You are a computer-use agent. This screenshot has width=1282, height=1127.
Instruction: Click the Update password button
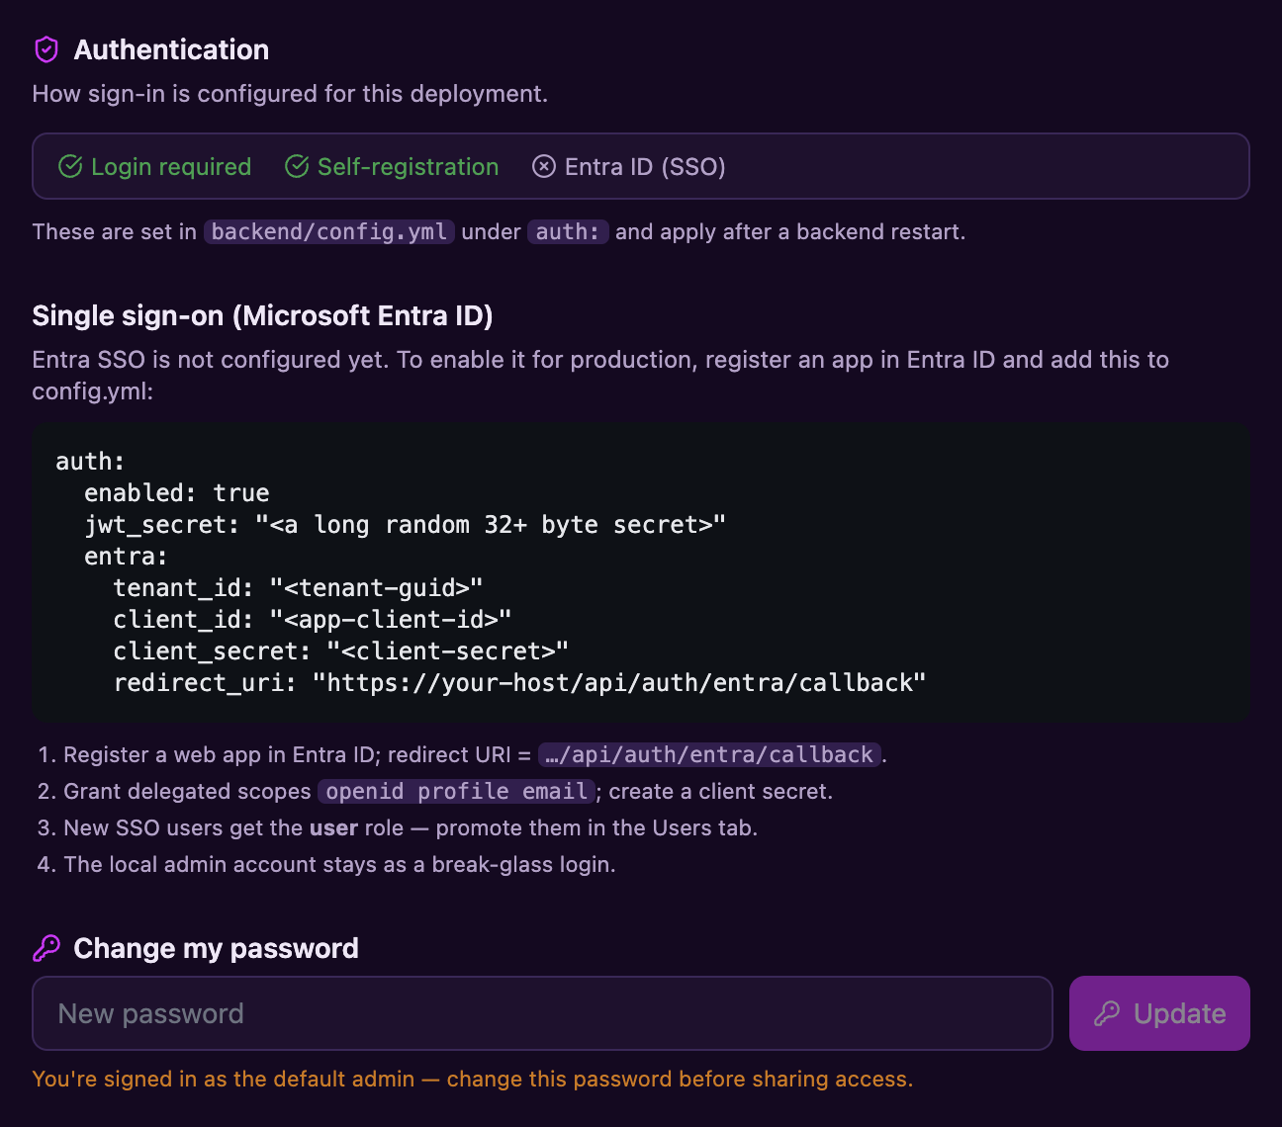coord(1159,1013)
